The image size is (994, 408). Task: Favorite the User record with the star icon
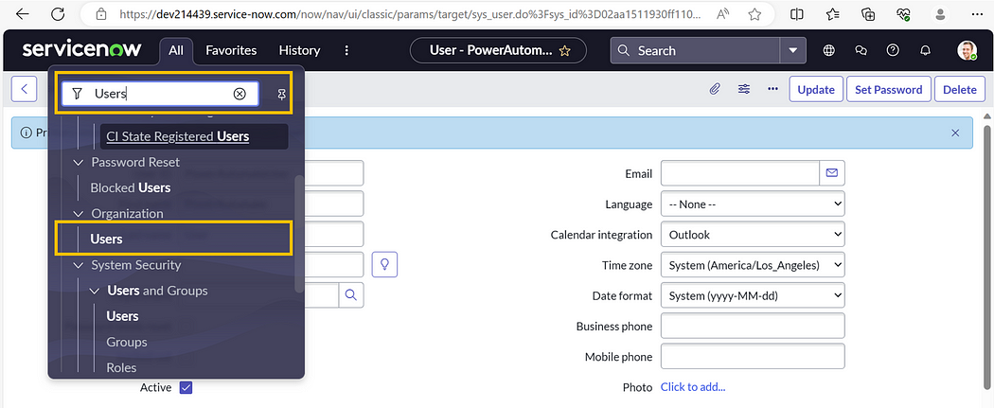(565, 51)
